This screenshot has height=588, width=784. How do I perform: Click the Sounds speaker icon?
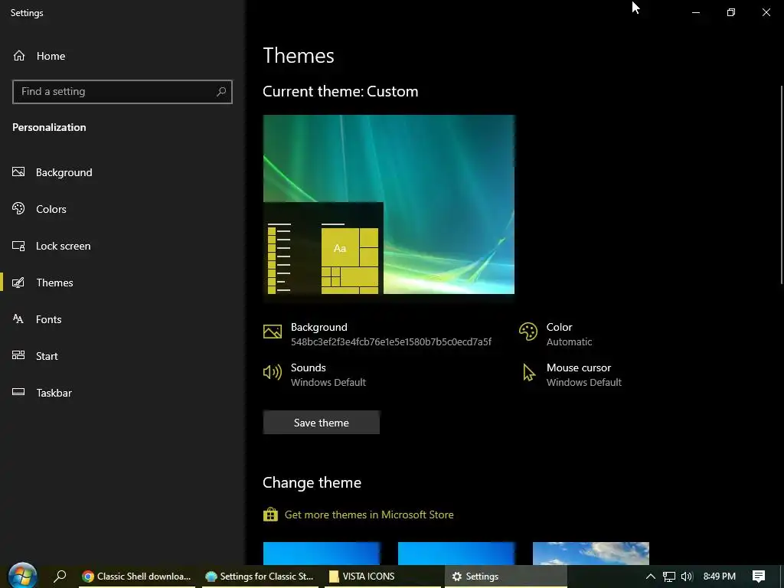coord(273,372)
